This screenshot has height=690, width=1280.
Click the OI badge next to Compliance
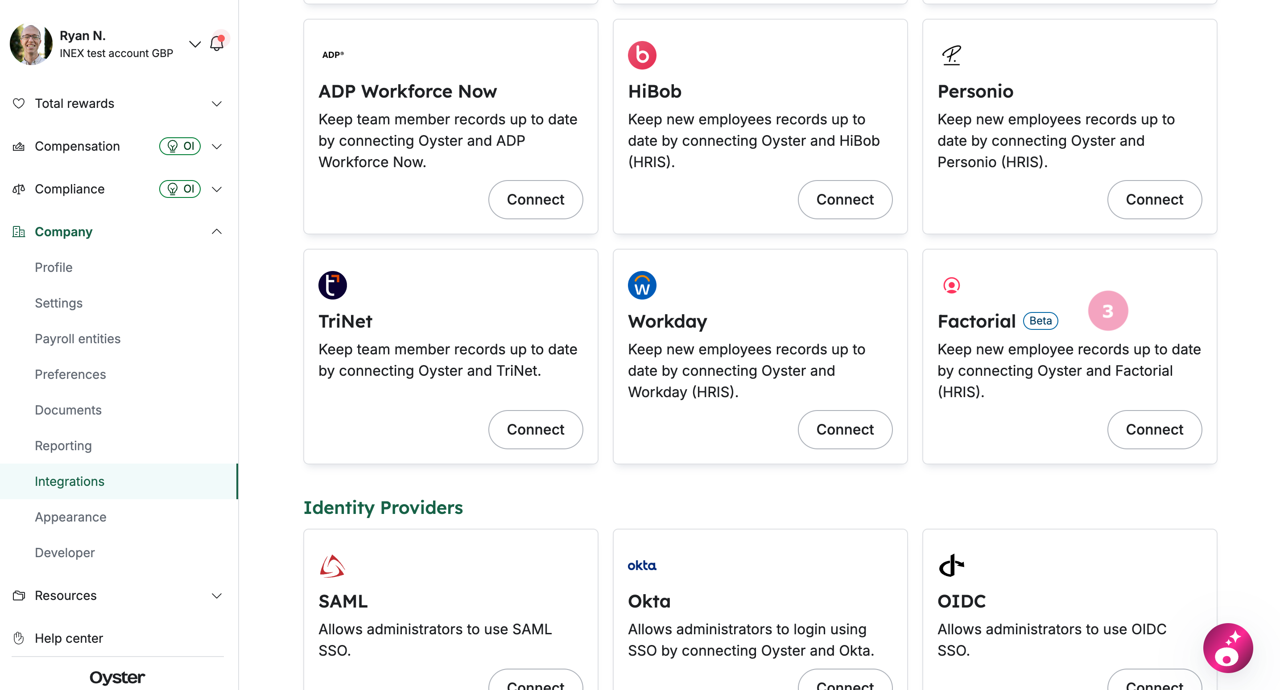click(x=180, y=189)
